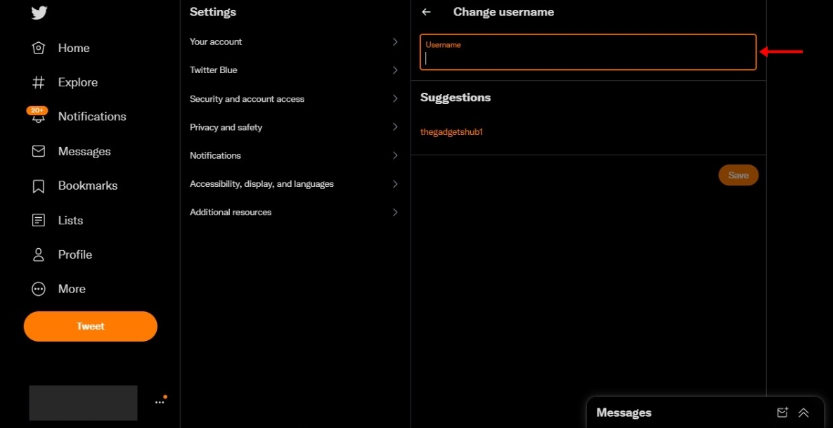The image size is (833, 428).
Task: Open Twitter Blue settings
Action: tap(295, 70)
